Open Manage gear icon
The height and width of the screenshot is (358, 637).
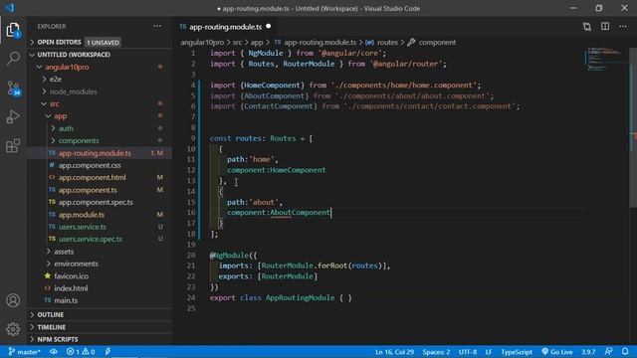click(x=13, y=329)
